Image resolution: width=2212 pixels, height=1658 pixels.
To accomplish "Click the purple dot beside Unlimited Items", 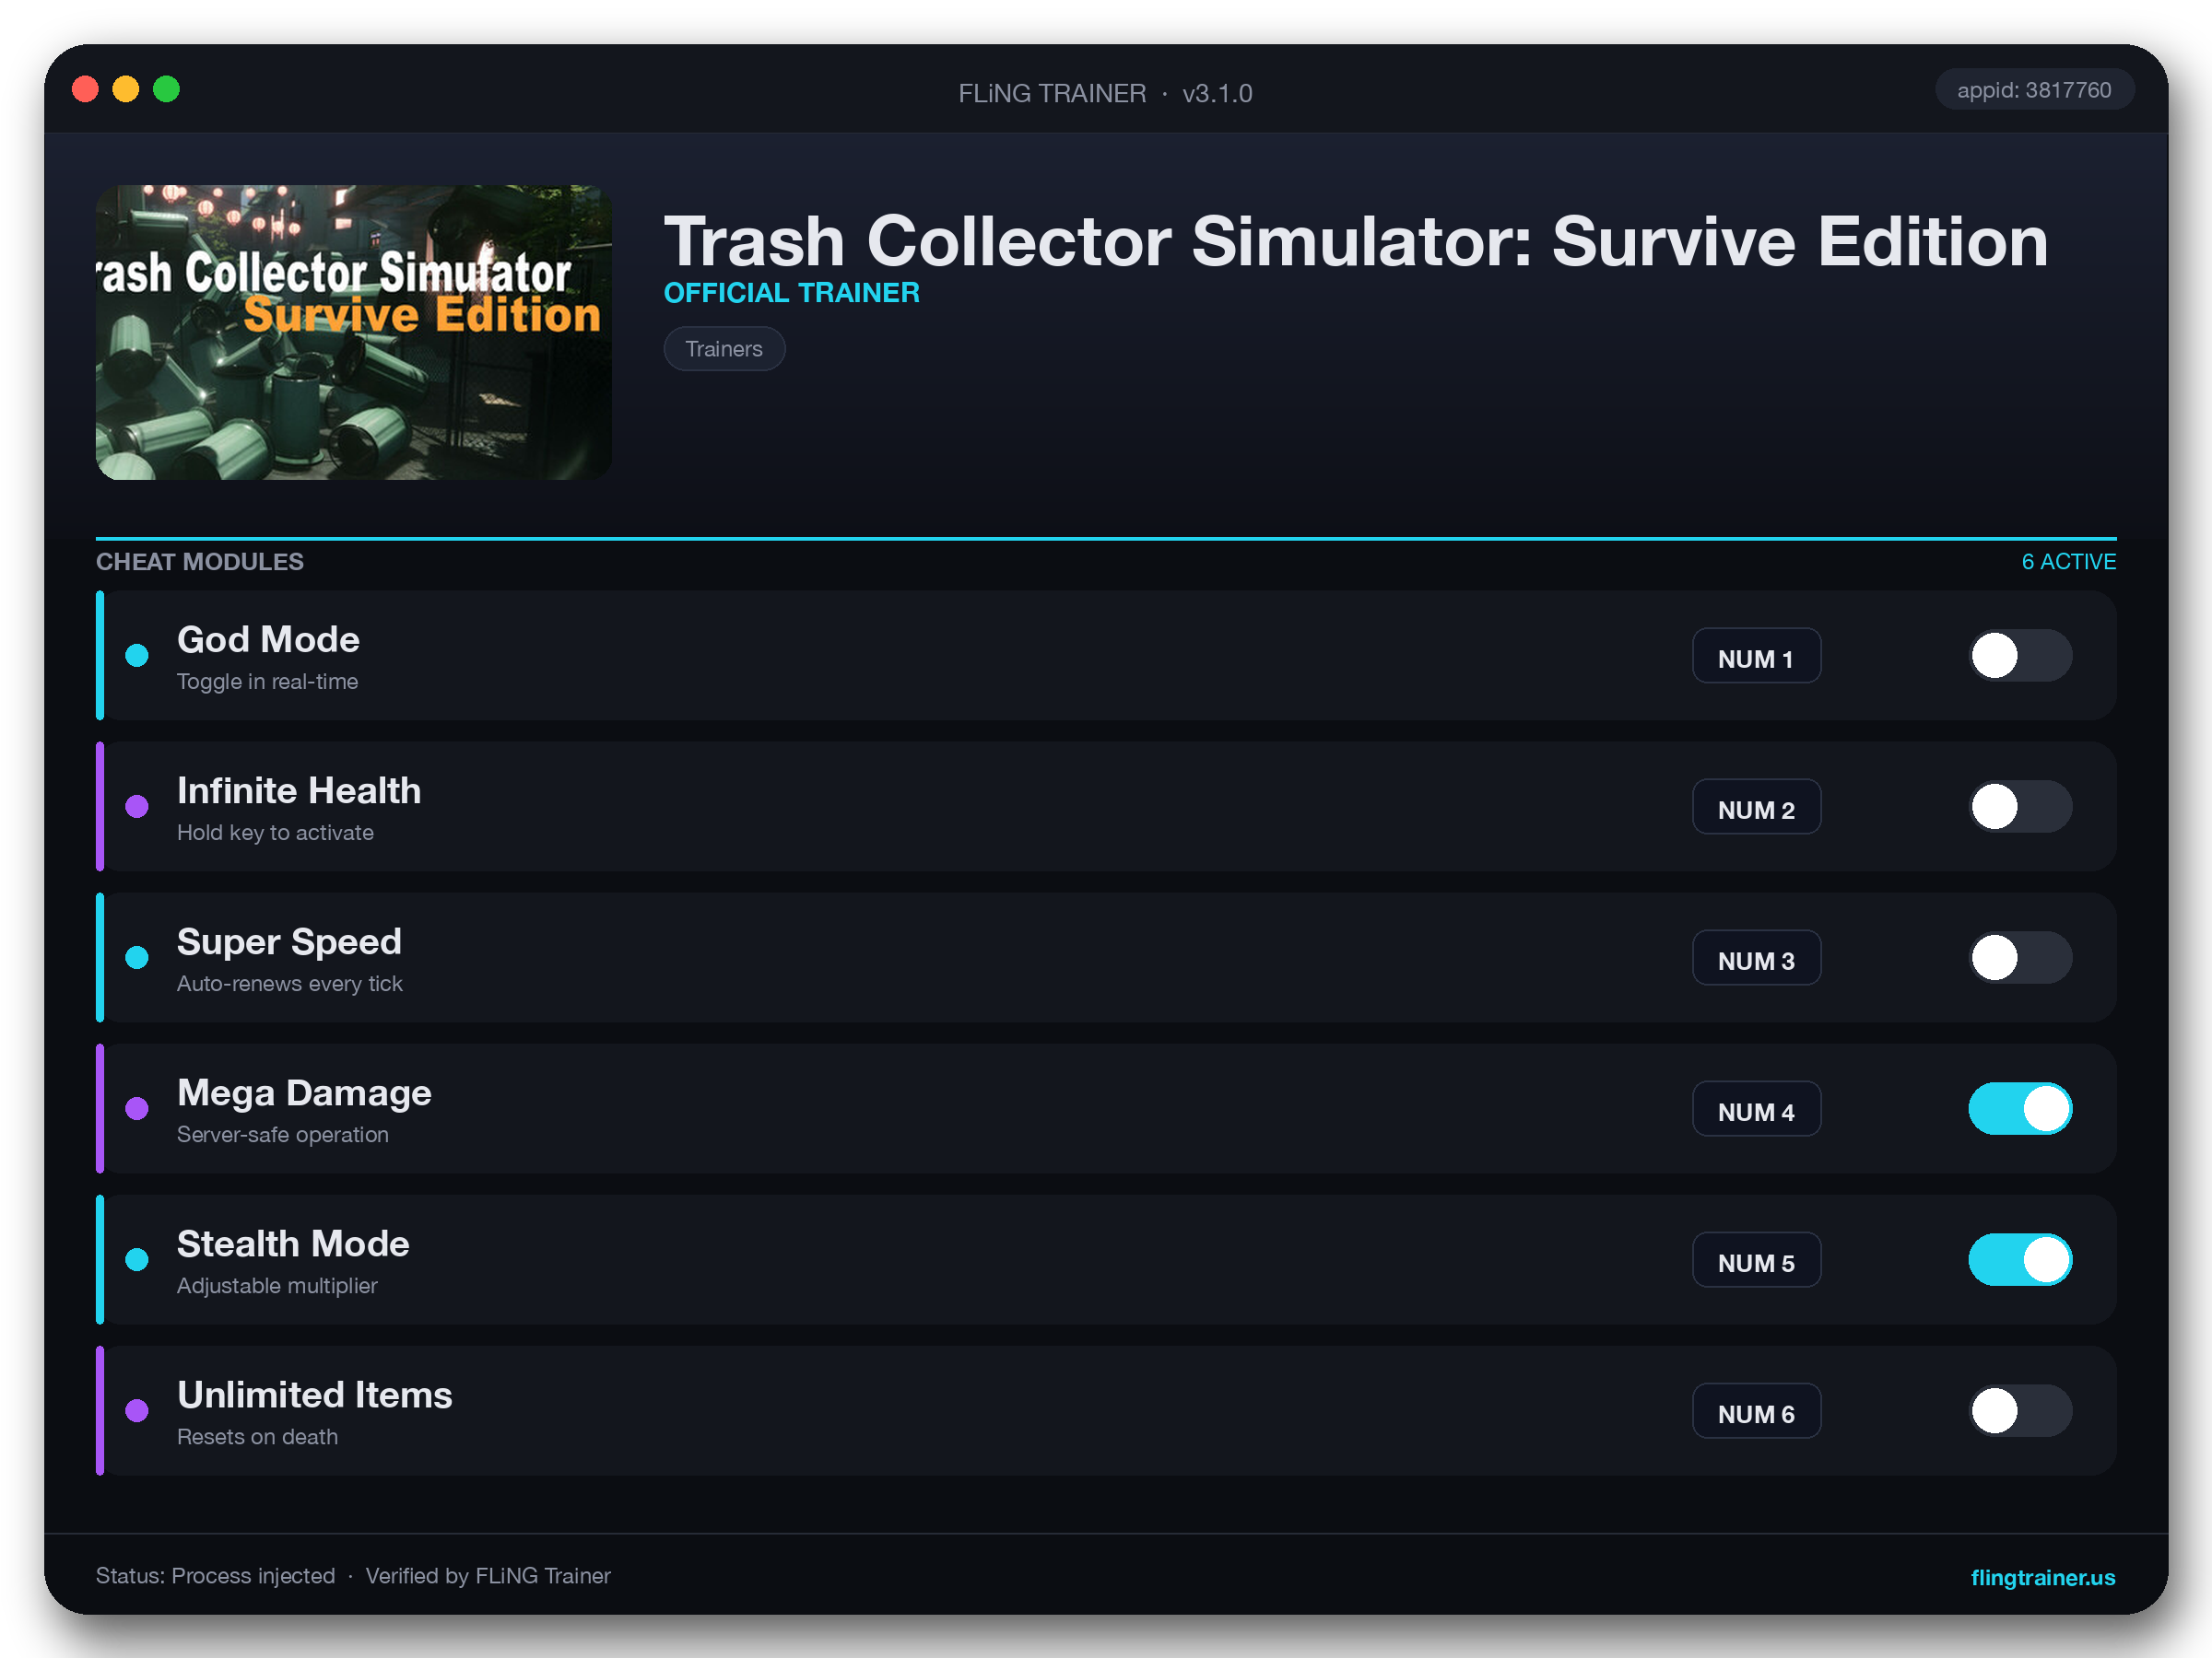I will point(137,1410).
